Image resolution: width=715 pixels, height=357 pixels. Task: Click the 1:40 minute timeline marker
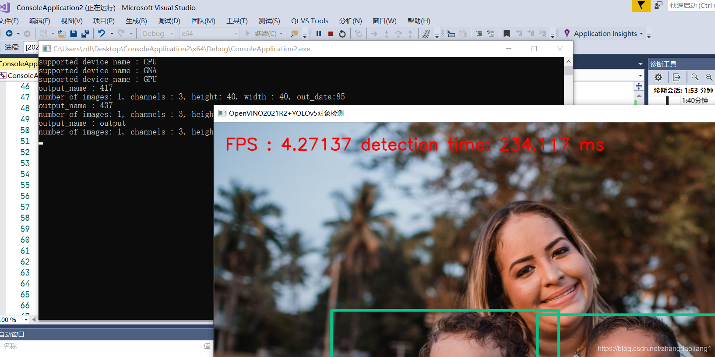694,100
